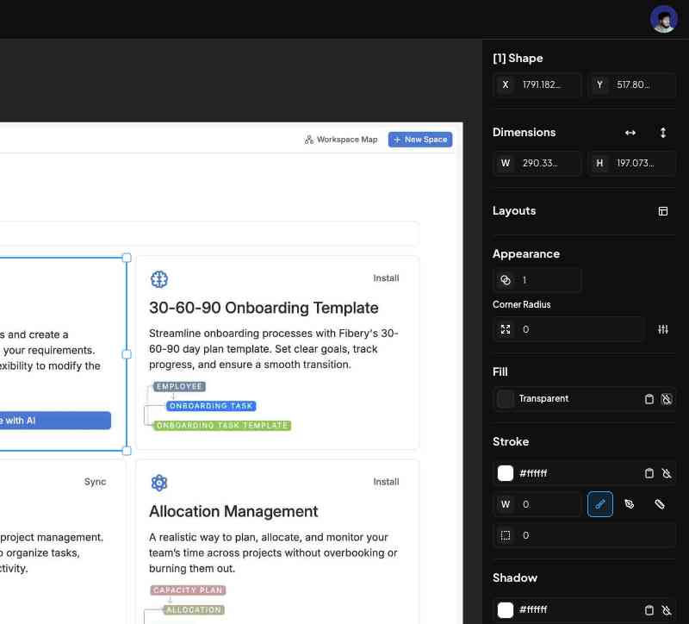This screenshot has width=689, height=624.
Task: Click the middle-right selection handle
Action: pos(127,354)
